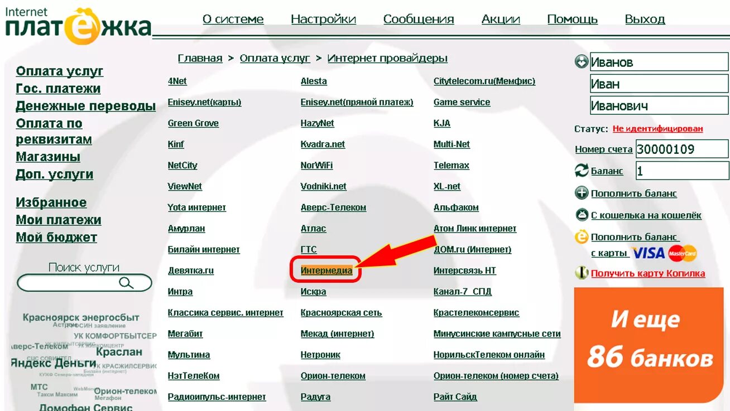Viewport: 730px width, 411px height.
Task: Open Интернет провайдеры breadcrumb link
Action: pyautogui.click(x=387, y=58)
